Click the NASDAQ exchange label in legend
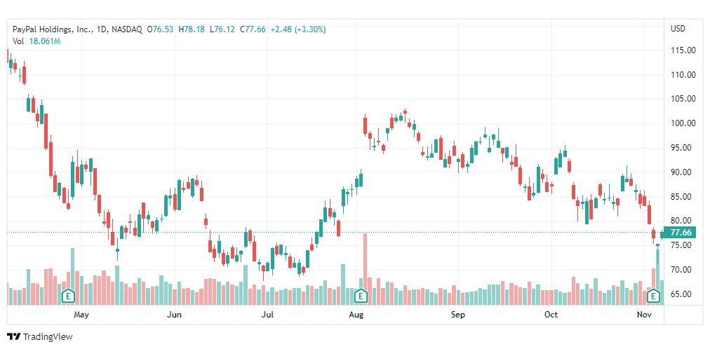The image size is (710, 349). (126, 29)
